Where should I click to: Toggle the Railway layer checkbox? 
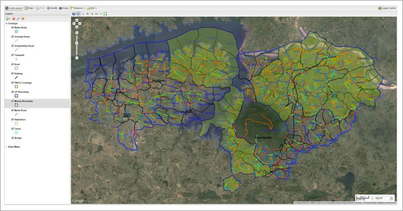tap(12, 73)
